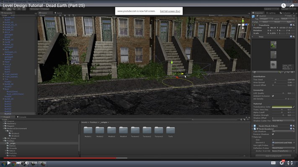
Task: Toggle closed captions CC button
Action: (273, 163)
